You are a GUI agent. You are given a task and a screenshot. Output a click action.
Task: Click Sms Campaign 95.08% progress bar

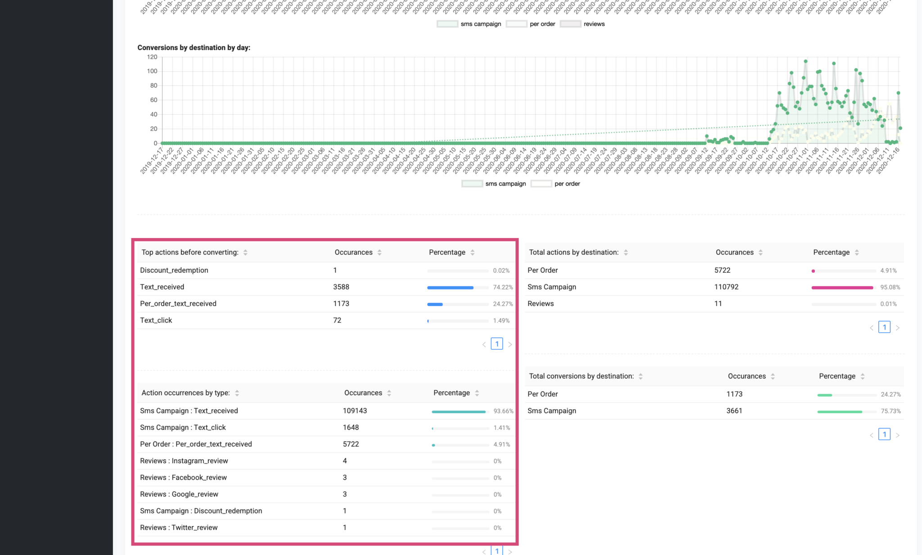pos(842,288)
